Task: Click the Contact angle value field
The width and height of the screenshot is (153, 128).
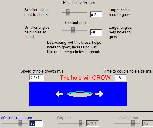Action: tap(96, 32)
